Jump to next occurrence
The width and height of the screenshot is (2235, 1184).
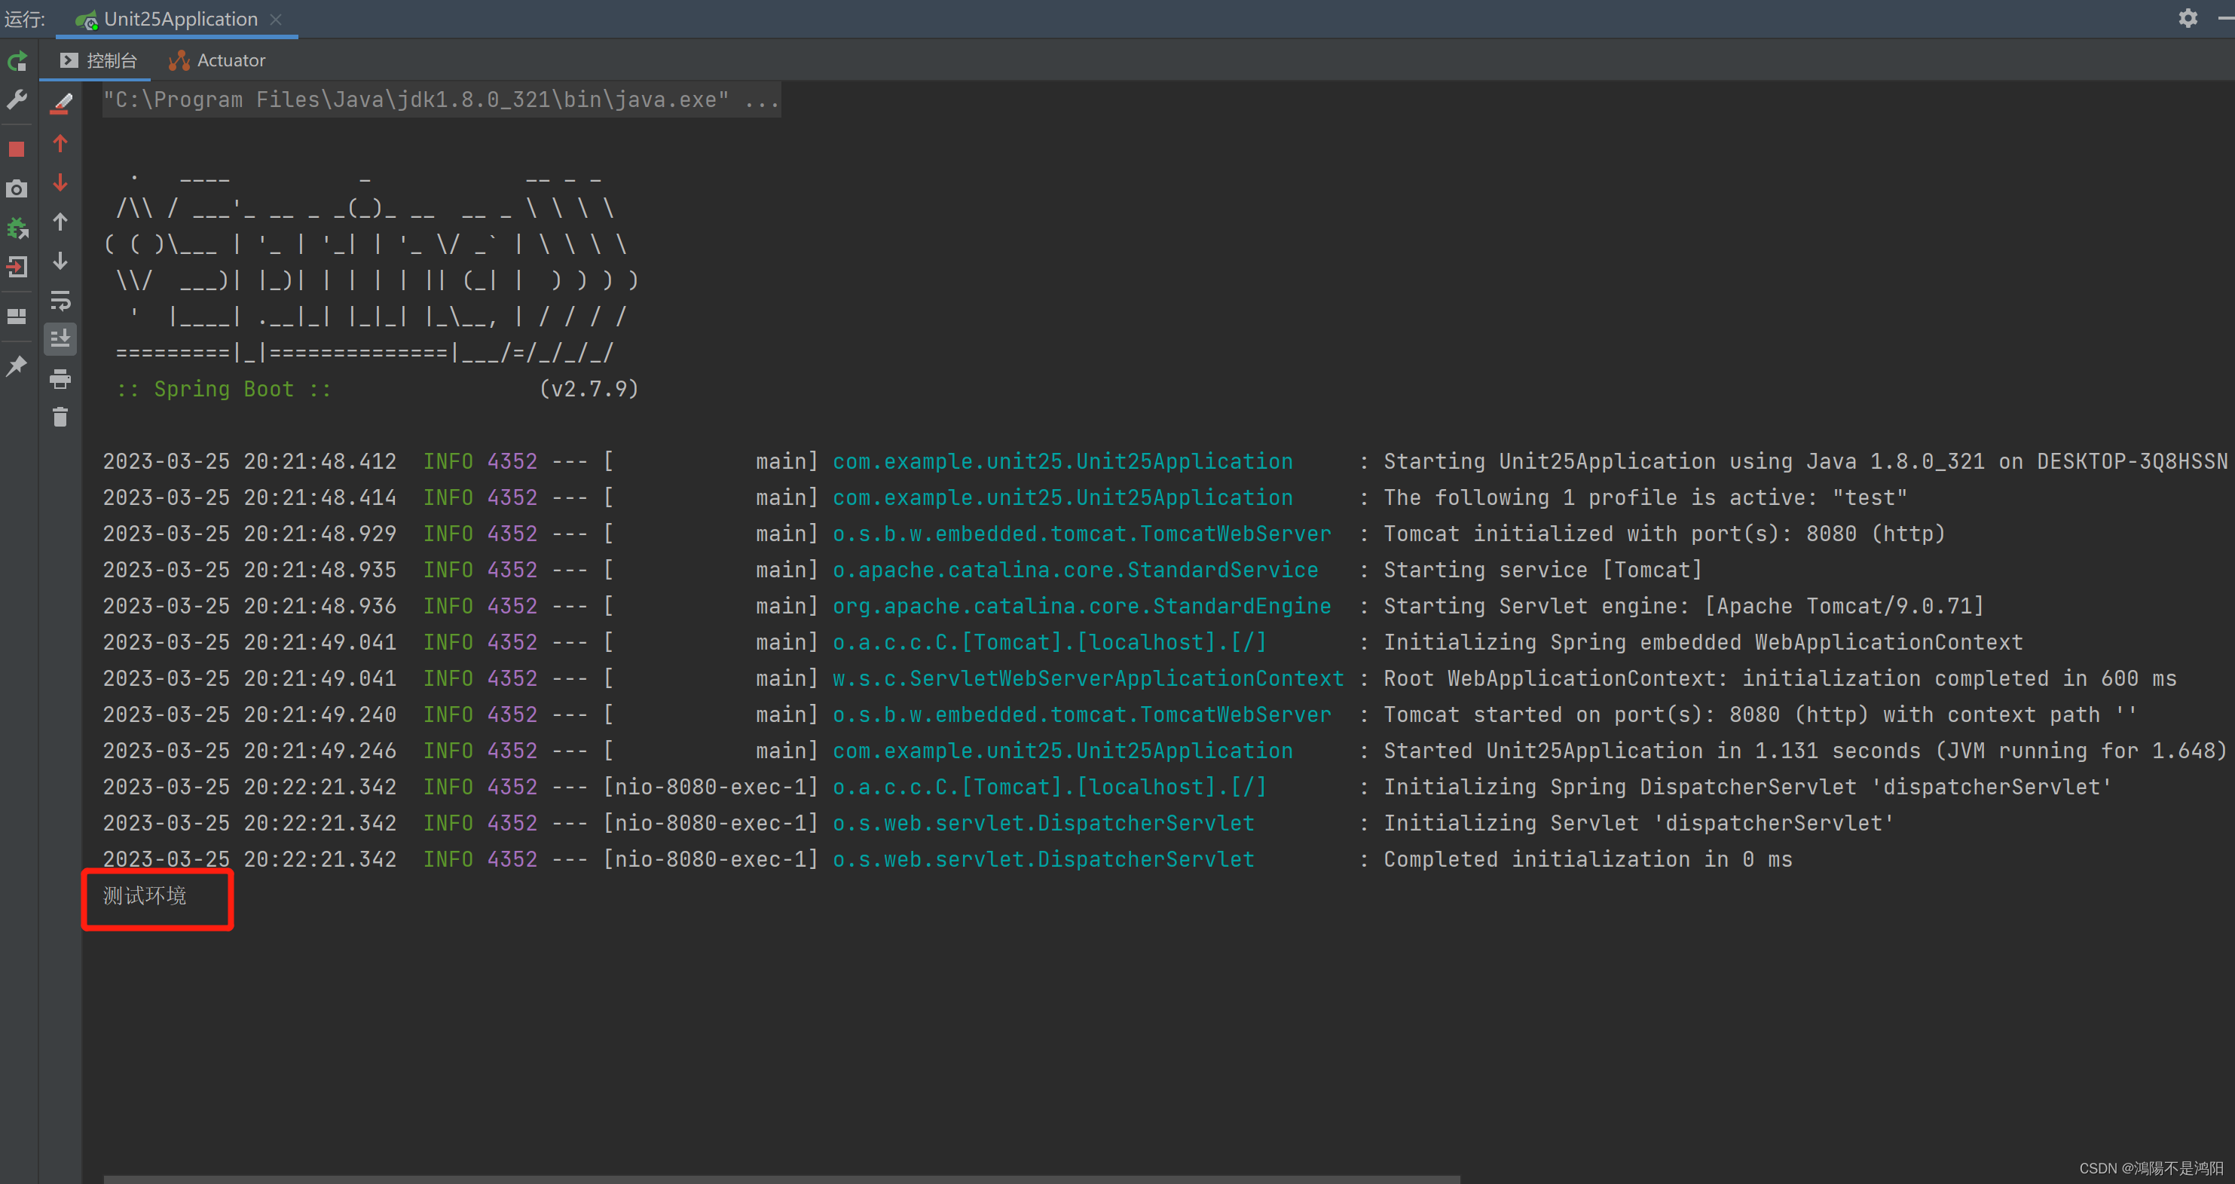pos(60,262)
